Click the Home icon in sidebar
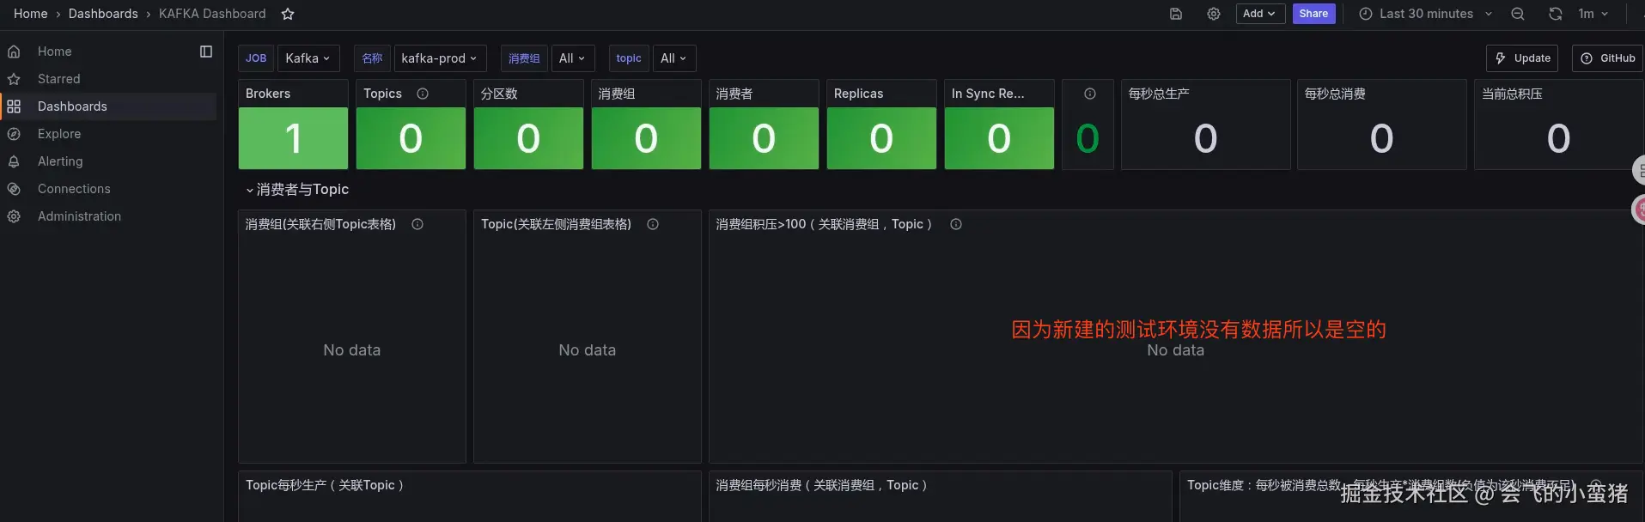The image size is (1645, 522). point(14,52)
